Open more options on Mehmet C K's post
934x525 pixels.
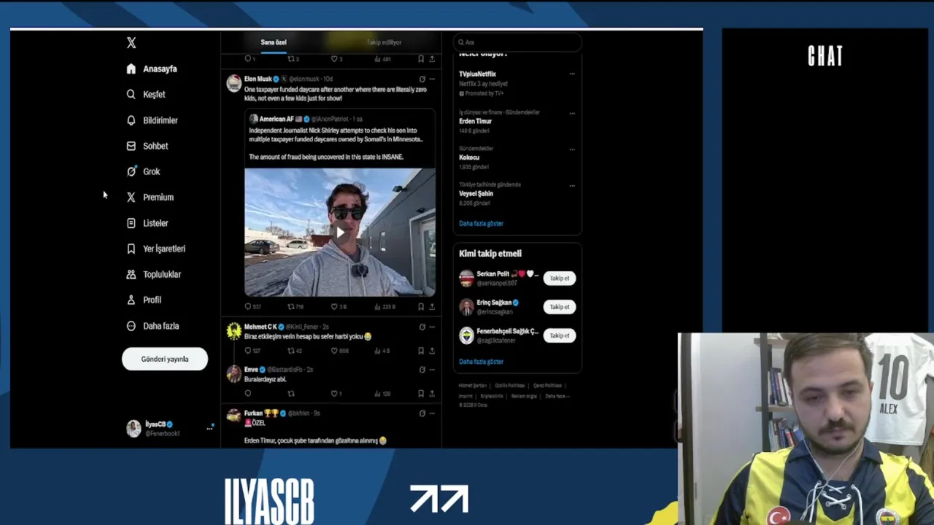tap(432, 327)
